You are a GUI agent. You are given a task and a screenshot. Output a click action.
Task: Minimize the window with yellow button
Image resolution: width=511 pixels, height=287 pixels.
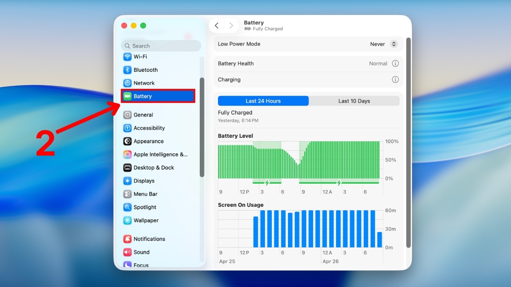click(x=134, y=26)
